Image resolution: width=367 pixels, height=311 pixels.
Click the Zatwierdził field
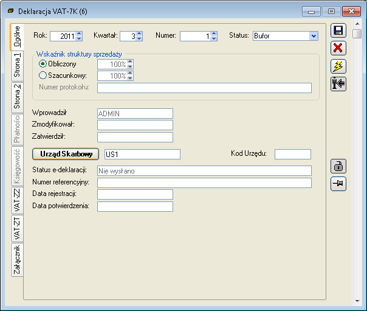pos(135,137)
